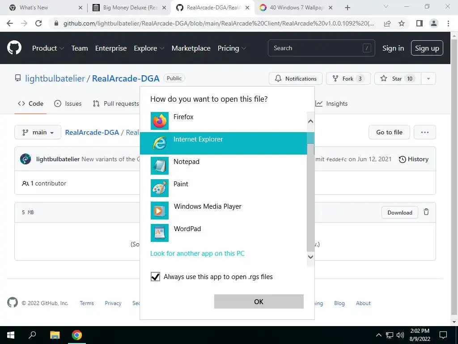
Task: Click the lightbulbatelier avatar icon
Action: pos(25,159)
